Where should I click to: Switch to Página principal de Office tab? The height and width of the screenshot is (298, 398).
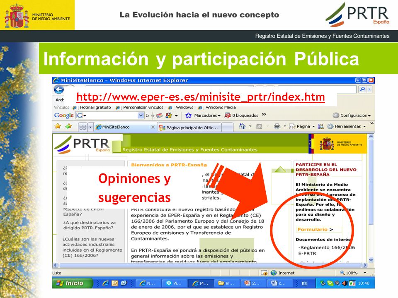189,127
